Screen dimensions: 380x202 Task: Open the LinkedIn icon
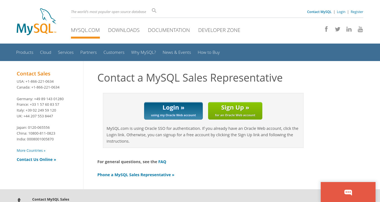(x=349, y=29)
